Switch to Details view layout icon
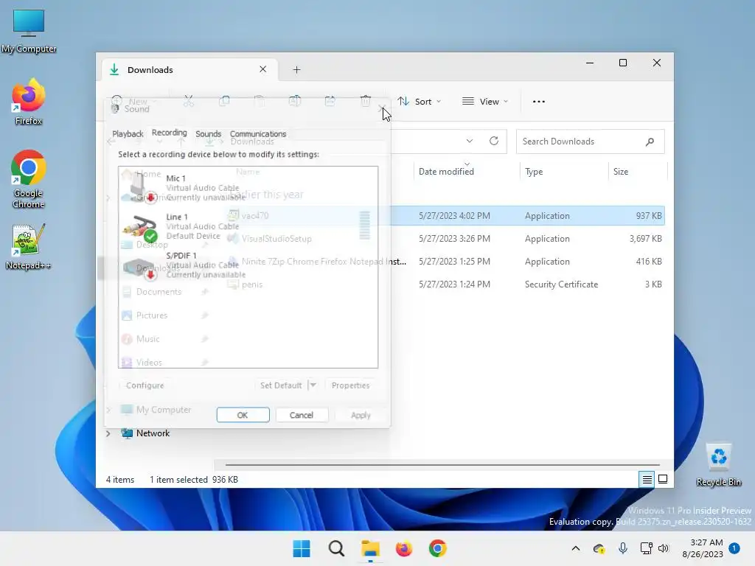Screen dimensions: 755x566 click(x=647, y=479)
